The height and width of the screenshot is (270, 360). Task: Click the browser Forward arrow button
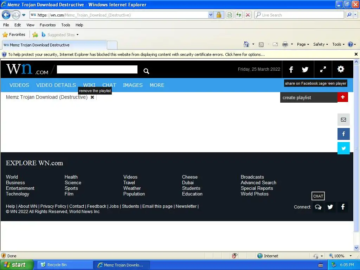(16, 15)
